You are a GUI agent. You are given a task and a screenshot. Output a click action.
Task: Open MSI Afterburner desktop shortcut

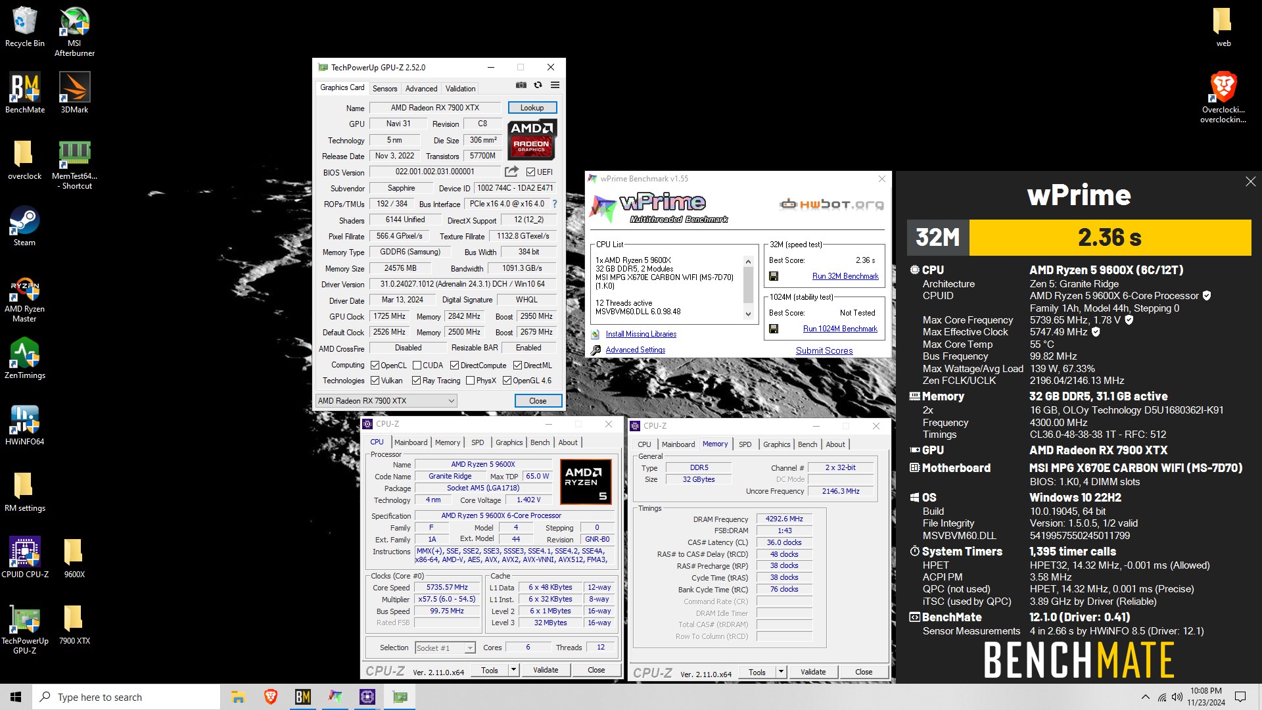click(74, 32)
